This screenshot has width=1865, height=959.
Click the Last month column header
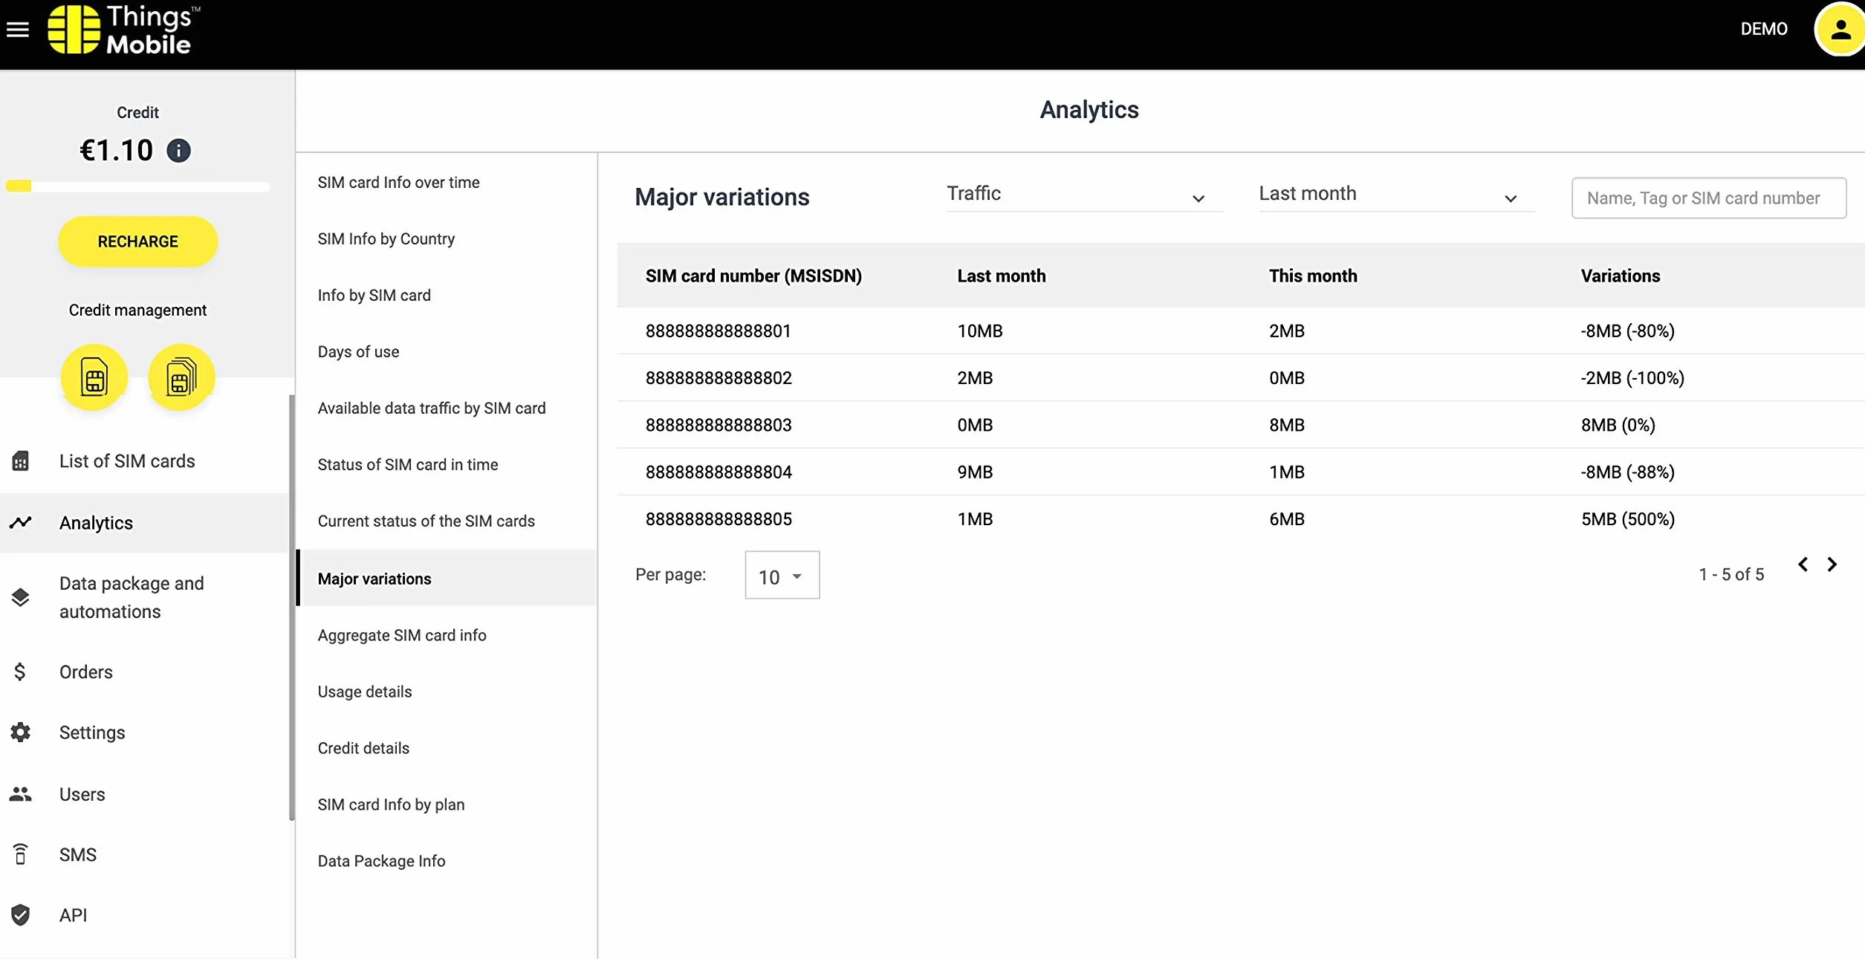[x=1001, y=276]
